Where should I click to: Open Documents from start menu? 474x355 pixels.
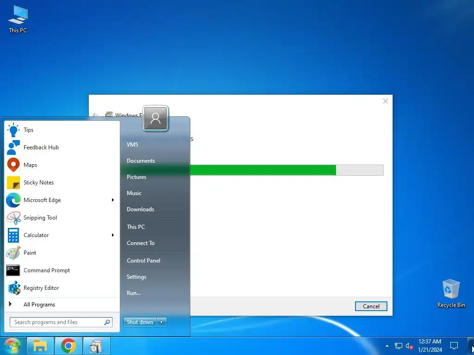tap(141, 161)
